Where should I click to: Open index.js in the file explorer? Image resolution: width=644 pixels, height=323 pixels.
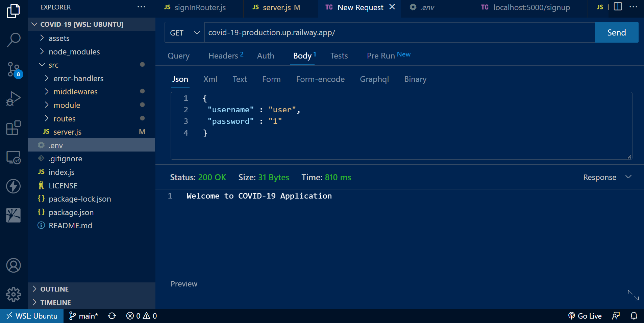point(92,172)
